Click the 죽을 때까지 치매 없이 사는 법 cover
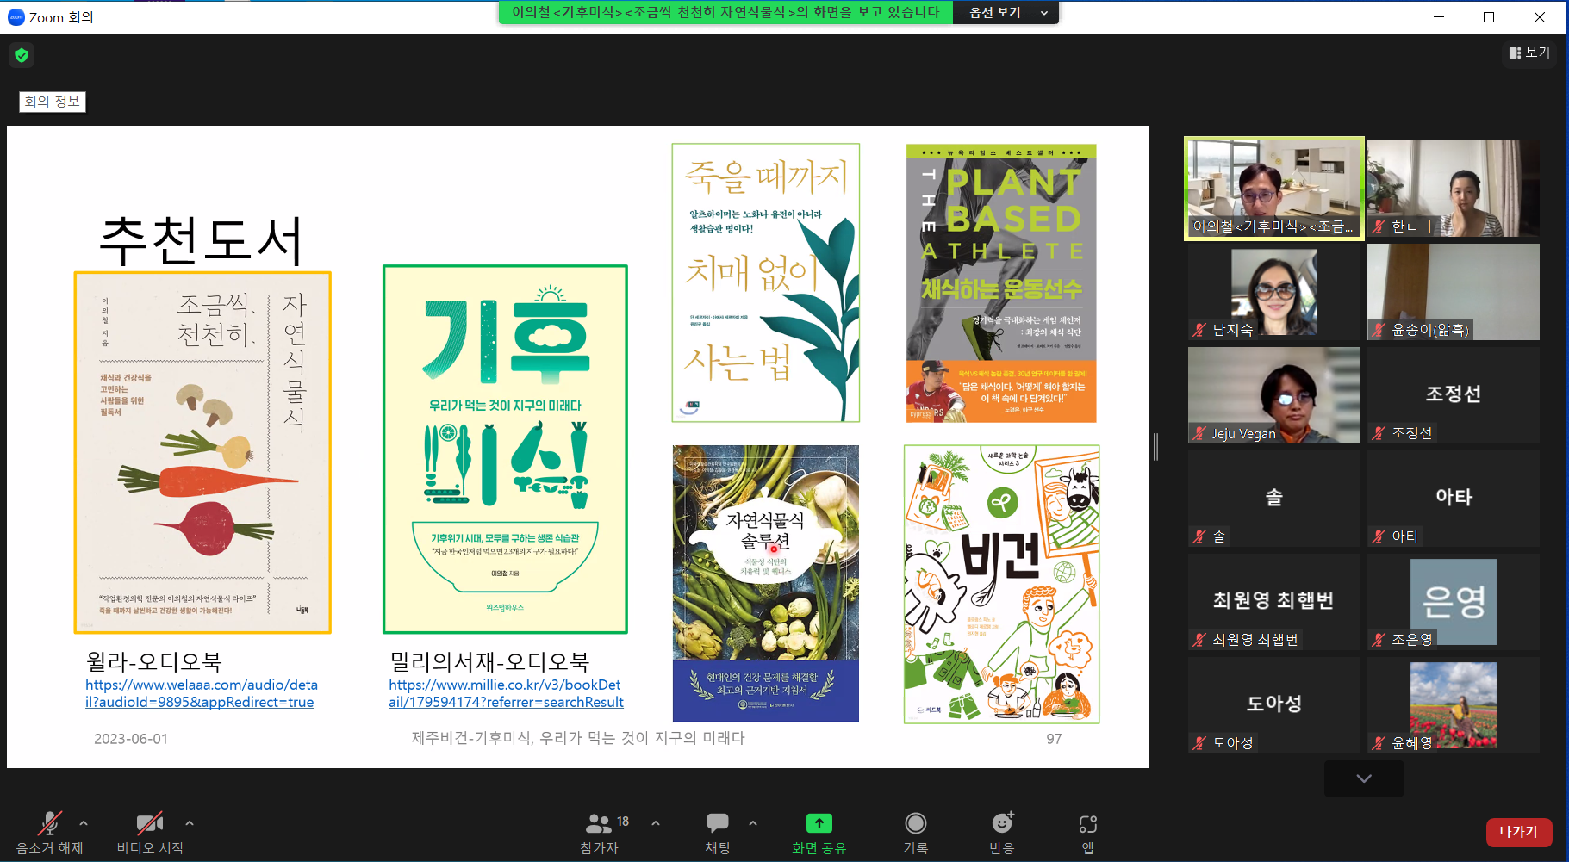This screenshot has height=862, width=1569. coord(766,282)
